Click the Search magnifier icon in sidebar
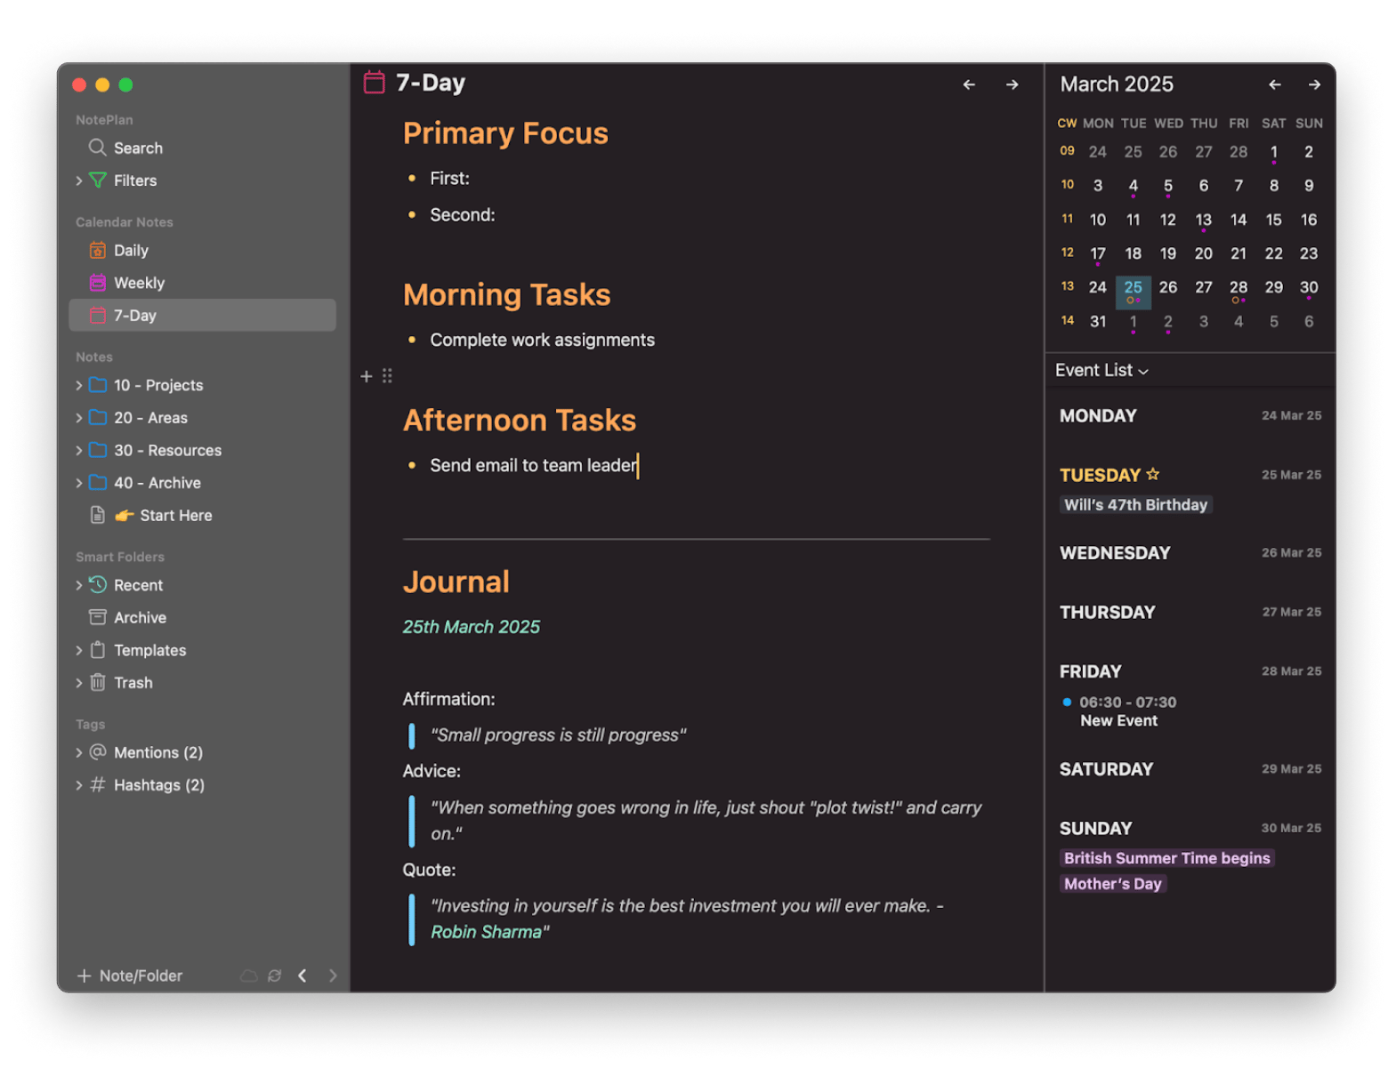Image resolution: width=1388 pixels, height=1076 pixels. (x=97, y=148)
